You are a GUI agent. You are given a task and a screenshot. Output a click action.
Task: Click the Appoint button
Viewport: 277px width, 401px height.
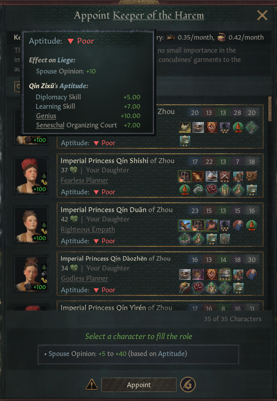click(x=139, y=385)
